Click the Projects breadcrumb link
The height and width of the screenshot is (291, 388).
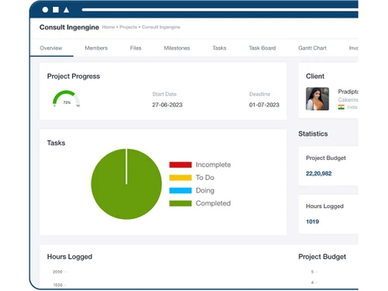(128, 27)
